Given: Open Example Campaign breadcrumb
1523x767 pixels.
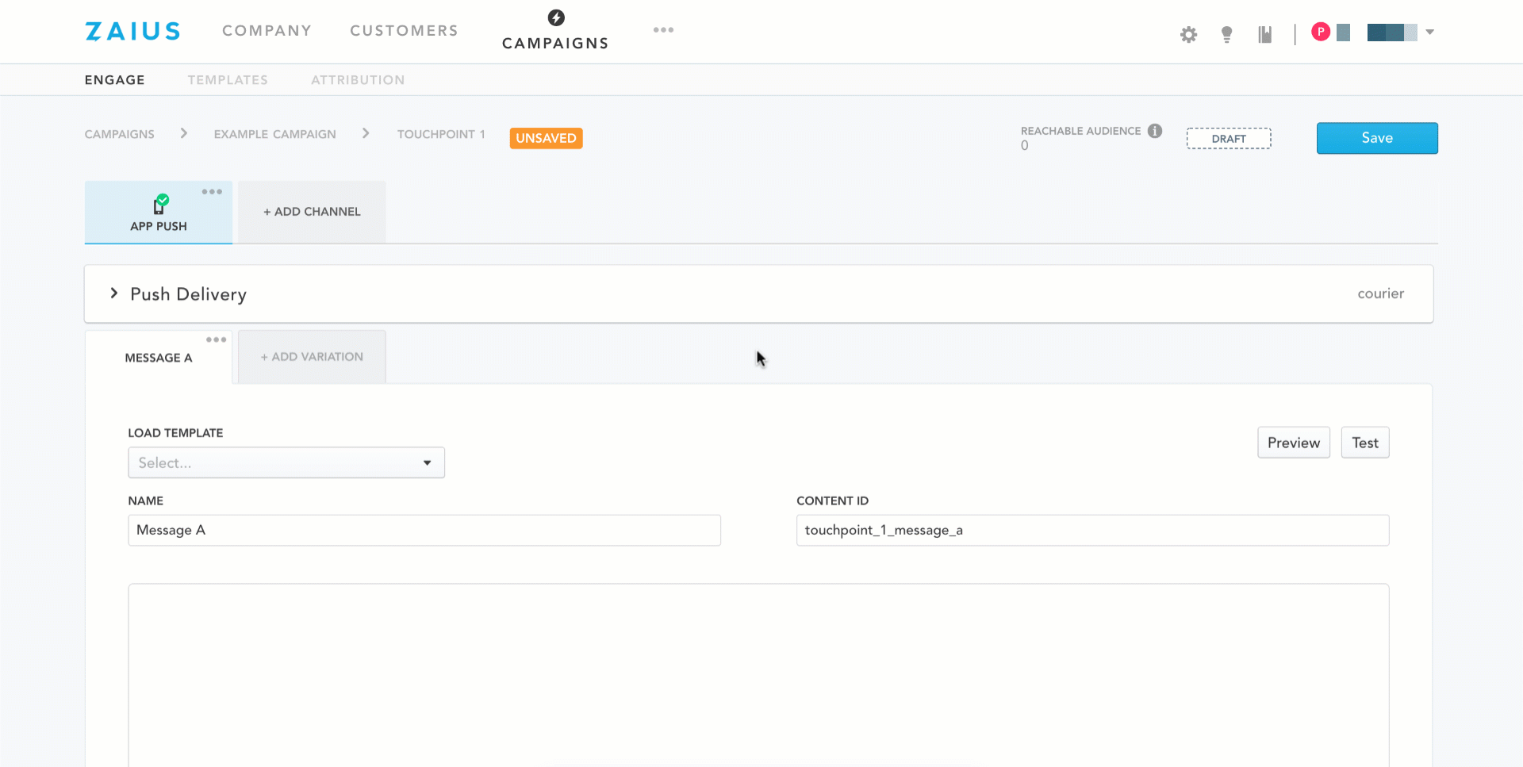Looking at the screenshot, I should [275, 134].
